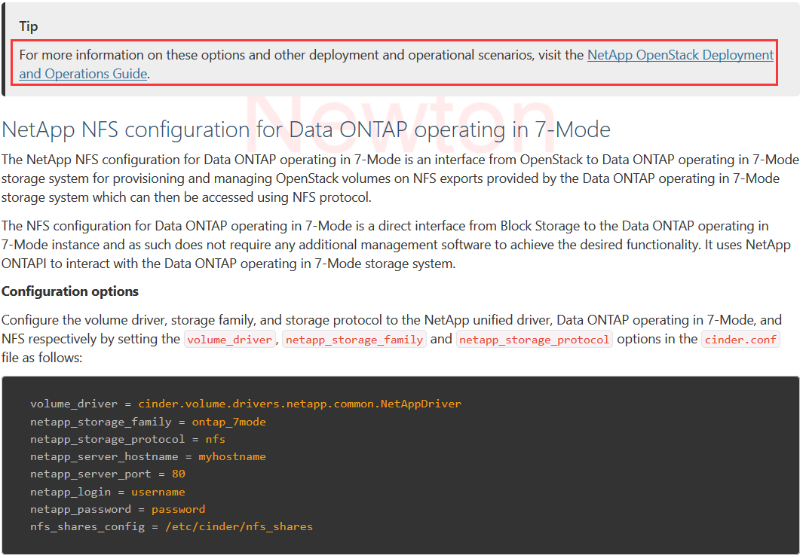Viewport: 803px width, 558px height.
Task: Click inline code netapp_storage_family in paragraph
Action: point(354,340)
